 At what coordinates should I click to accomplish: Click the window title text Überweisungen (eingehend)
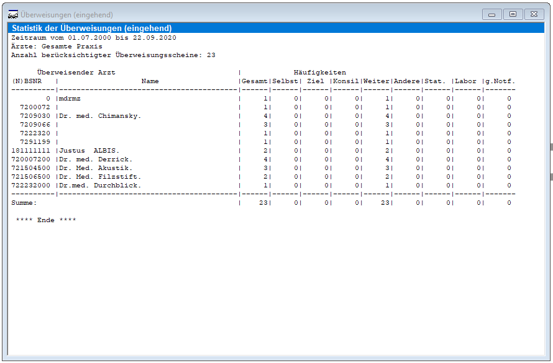pyautogui.click(x=67, y=15)
